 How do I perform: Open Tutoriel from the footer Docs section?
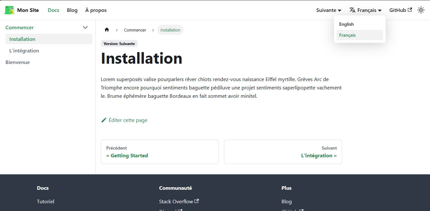click(45, 201)
